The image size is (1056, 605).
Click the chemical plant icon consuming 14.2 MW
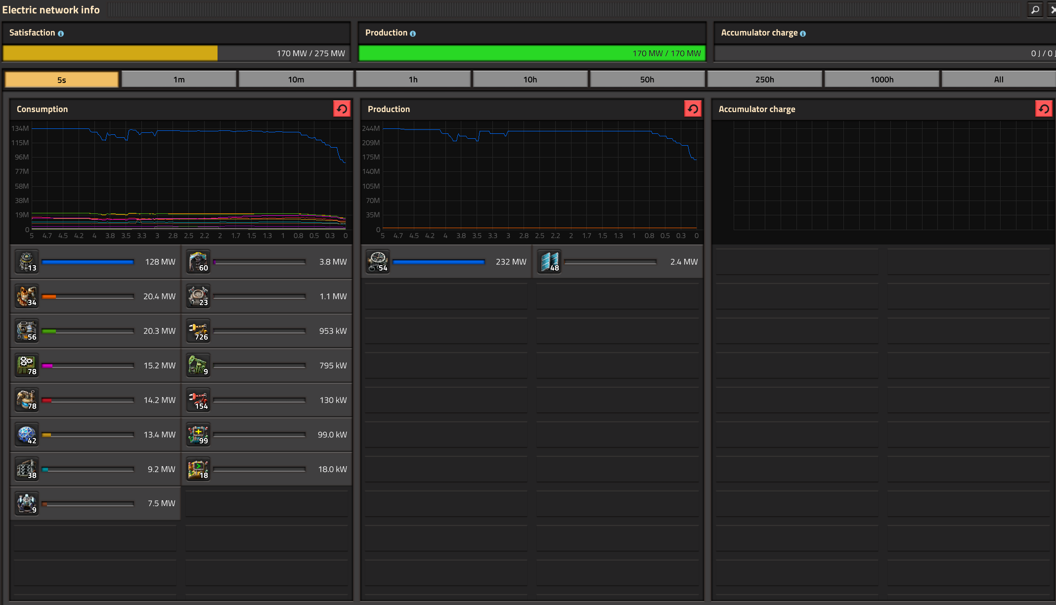point(27,400)
